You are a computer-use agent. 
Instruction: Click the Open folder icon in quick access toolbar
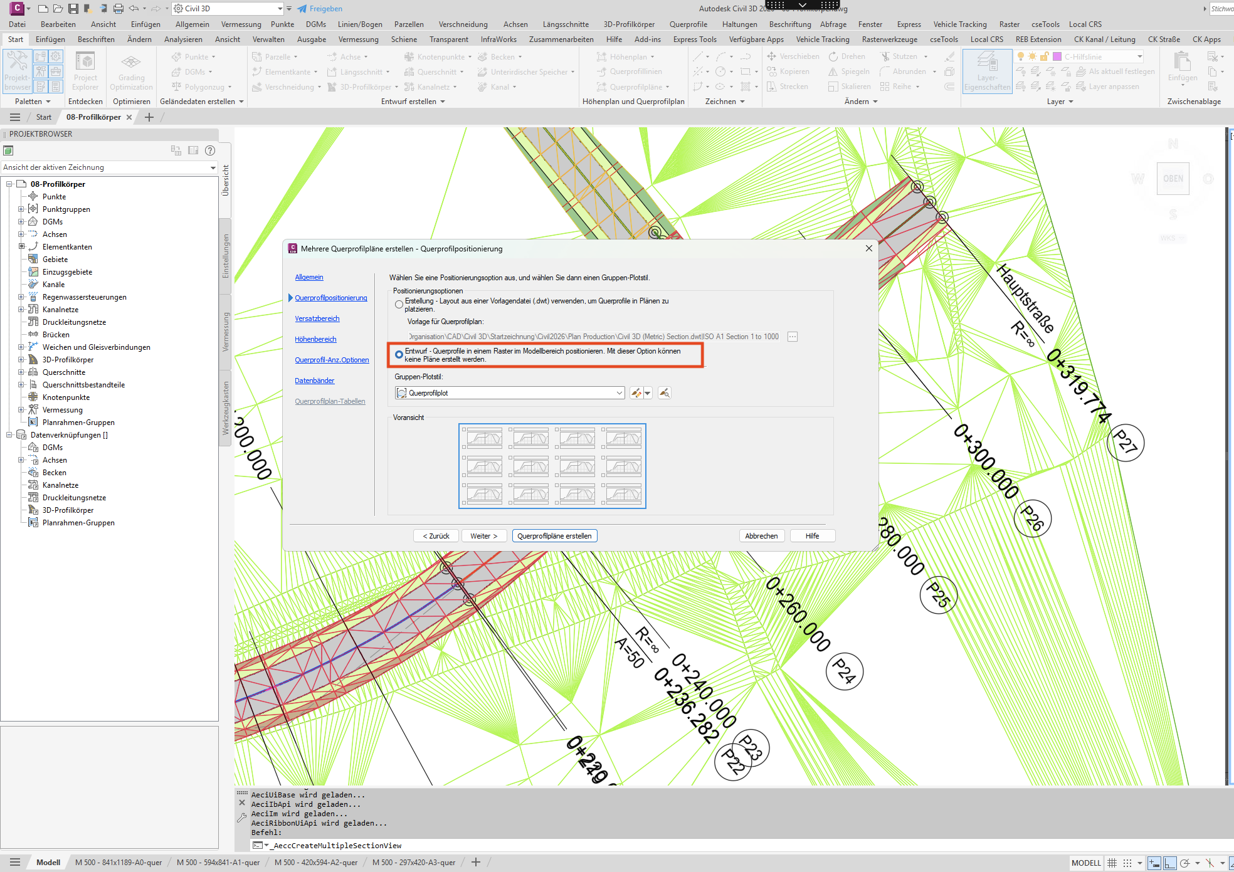[x=58, y=9]
